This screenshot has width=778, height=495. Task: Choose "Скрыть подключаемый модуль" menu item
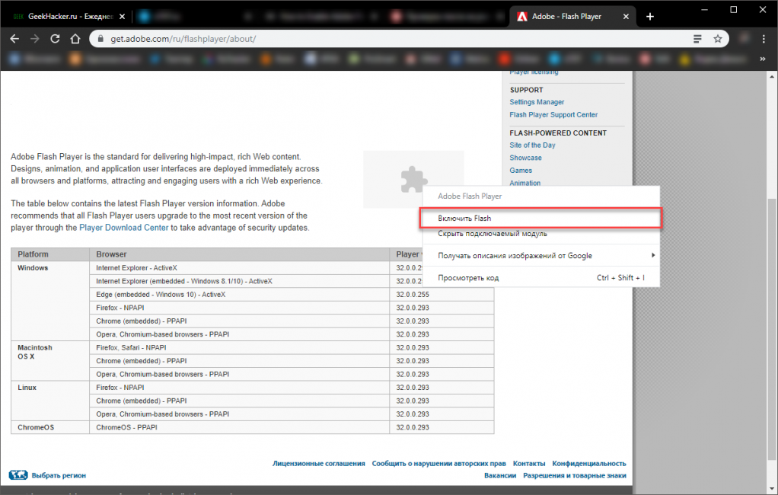click(x=492, y=234)
